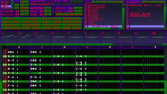Shrink the current pattern
The height and width of the screenshot is (94, 167).
coord(76,14)
